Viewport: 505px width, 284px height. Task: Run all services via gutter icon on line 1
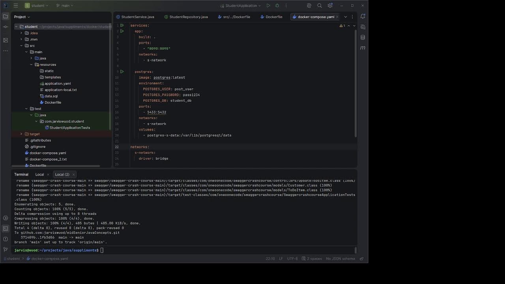pyautogui.click(x=122, y=25)
